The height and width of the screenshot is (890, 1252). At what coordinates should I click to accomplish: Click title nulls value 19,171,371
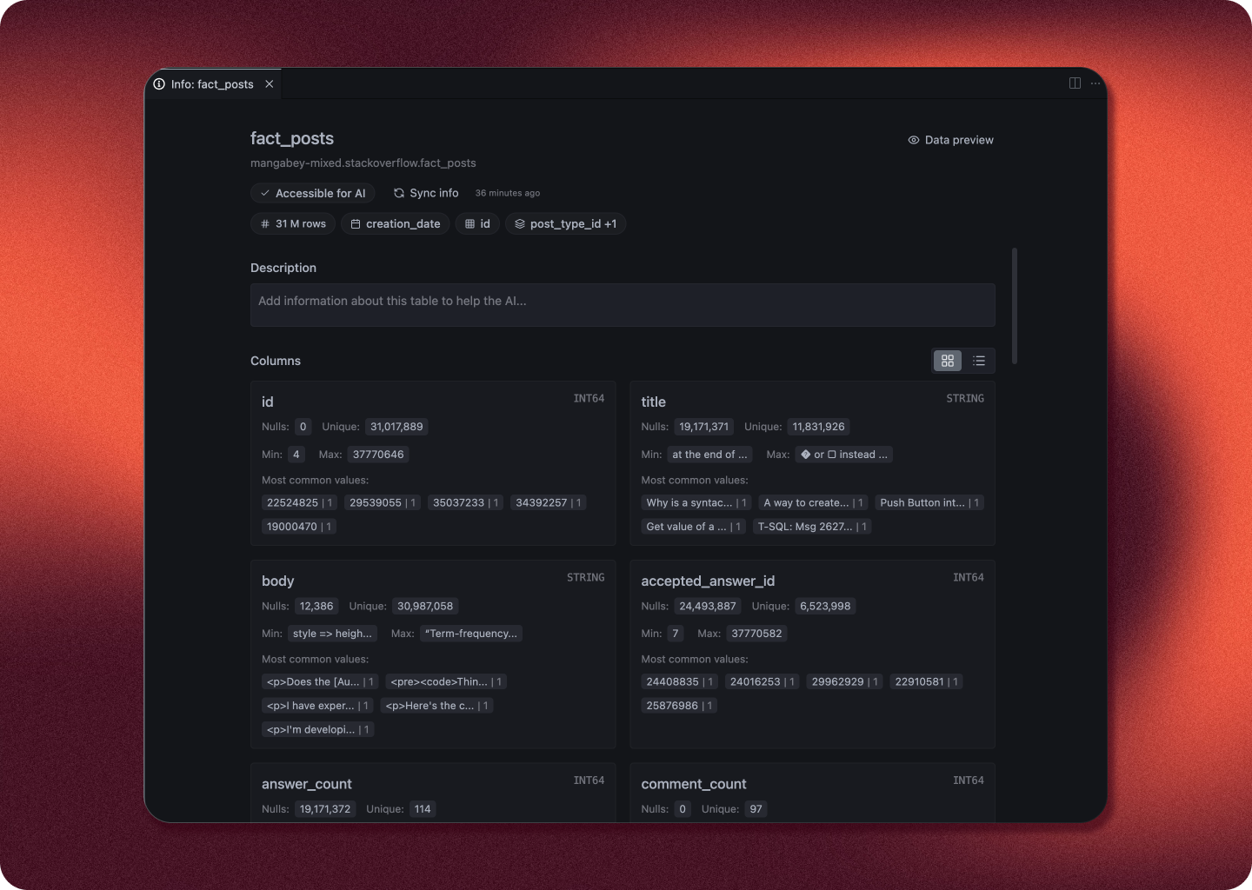(704, 427)
